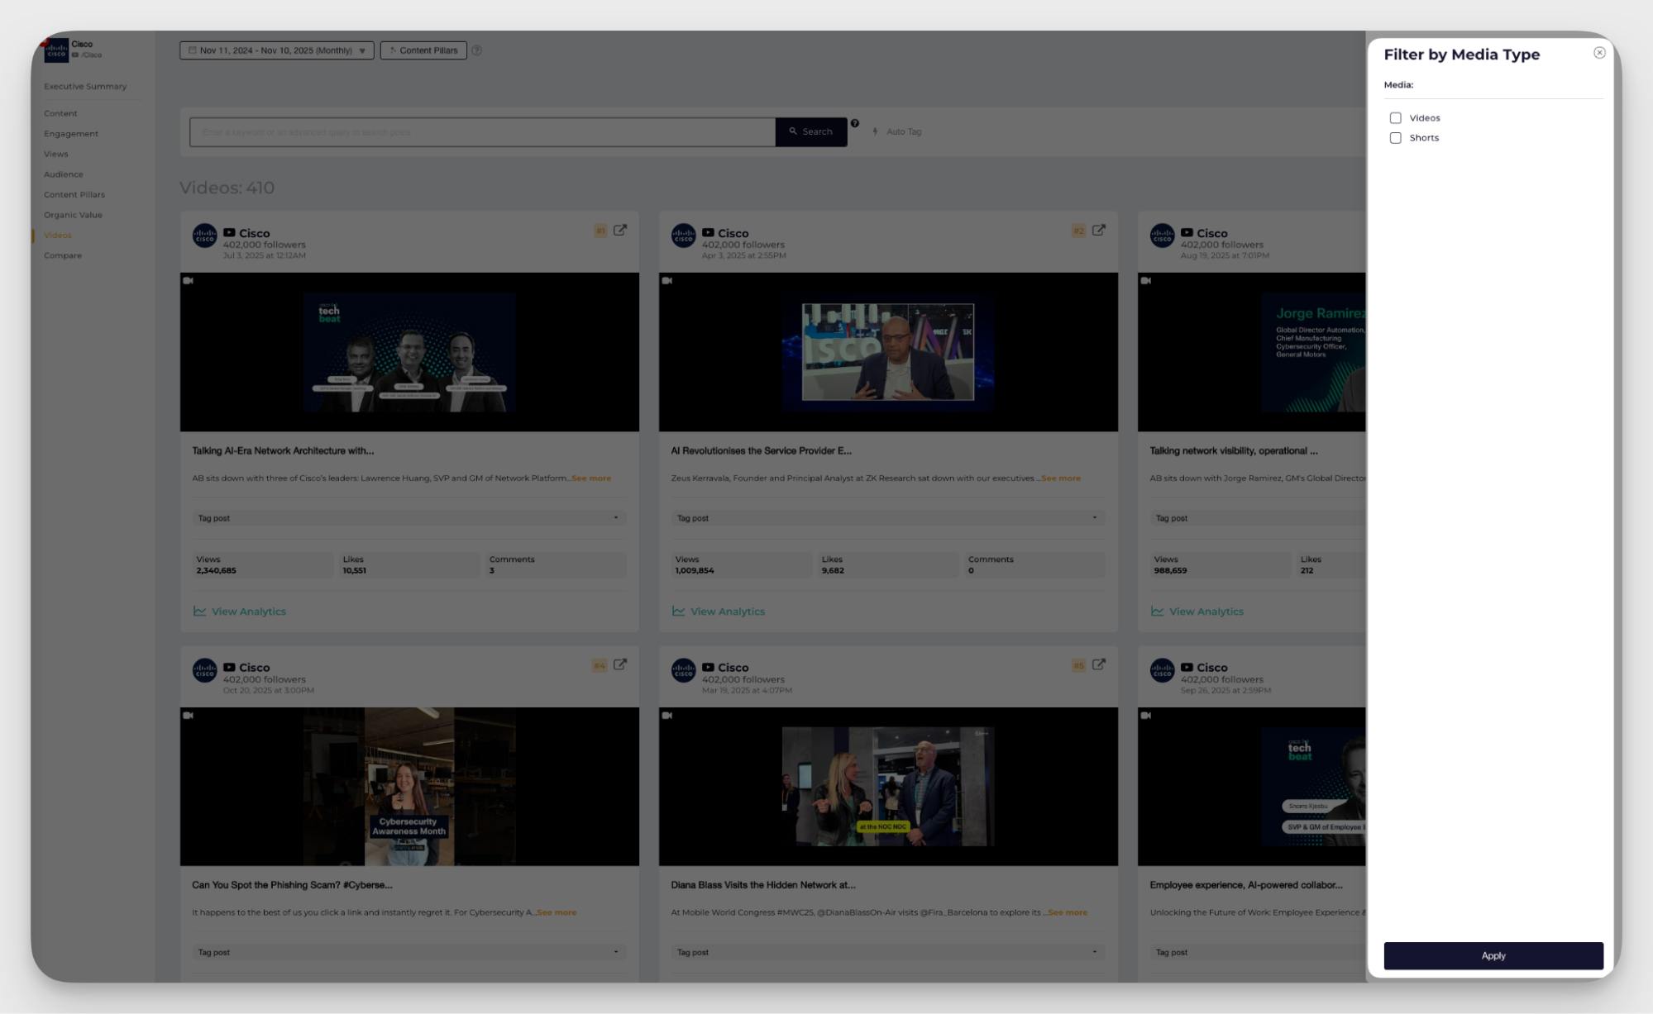
Task: Click inside the keyword search input field
Action: (480, 131)
